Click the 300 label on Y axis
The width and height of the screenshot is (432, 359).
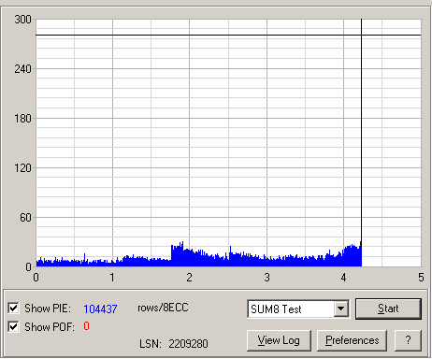22,20
